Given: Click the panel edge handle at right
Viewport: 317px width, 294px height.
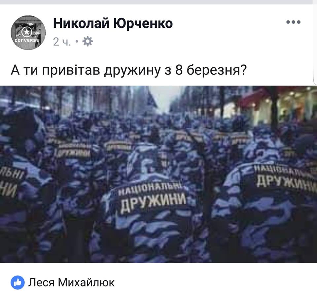Looking at the screenshot, I should [x=315, y=43].
